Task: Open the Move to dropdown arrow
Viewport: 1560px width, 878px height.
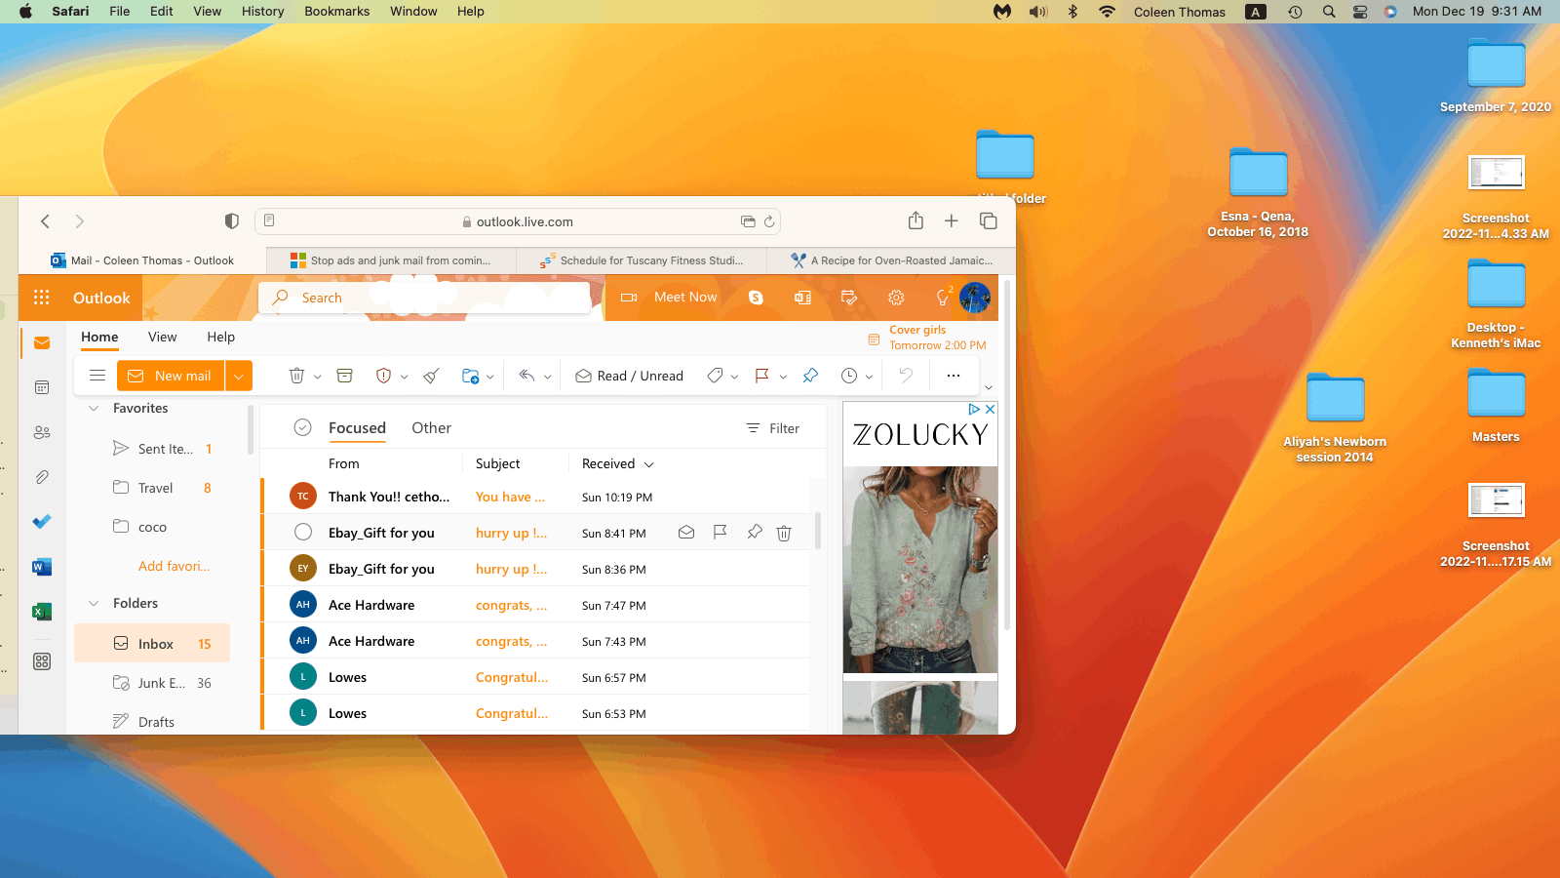Action: coord(489,377)
